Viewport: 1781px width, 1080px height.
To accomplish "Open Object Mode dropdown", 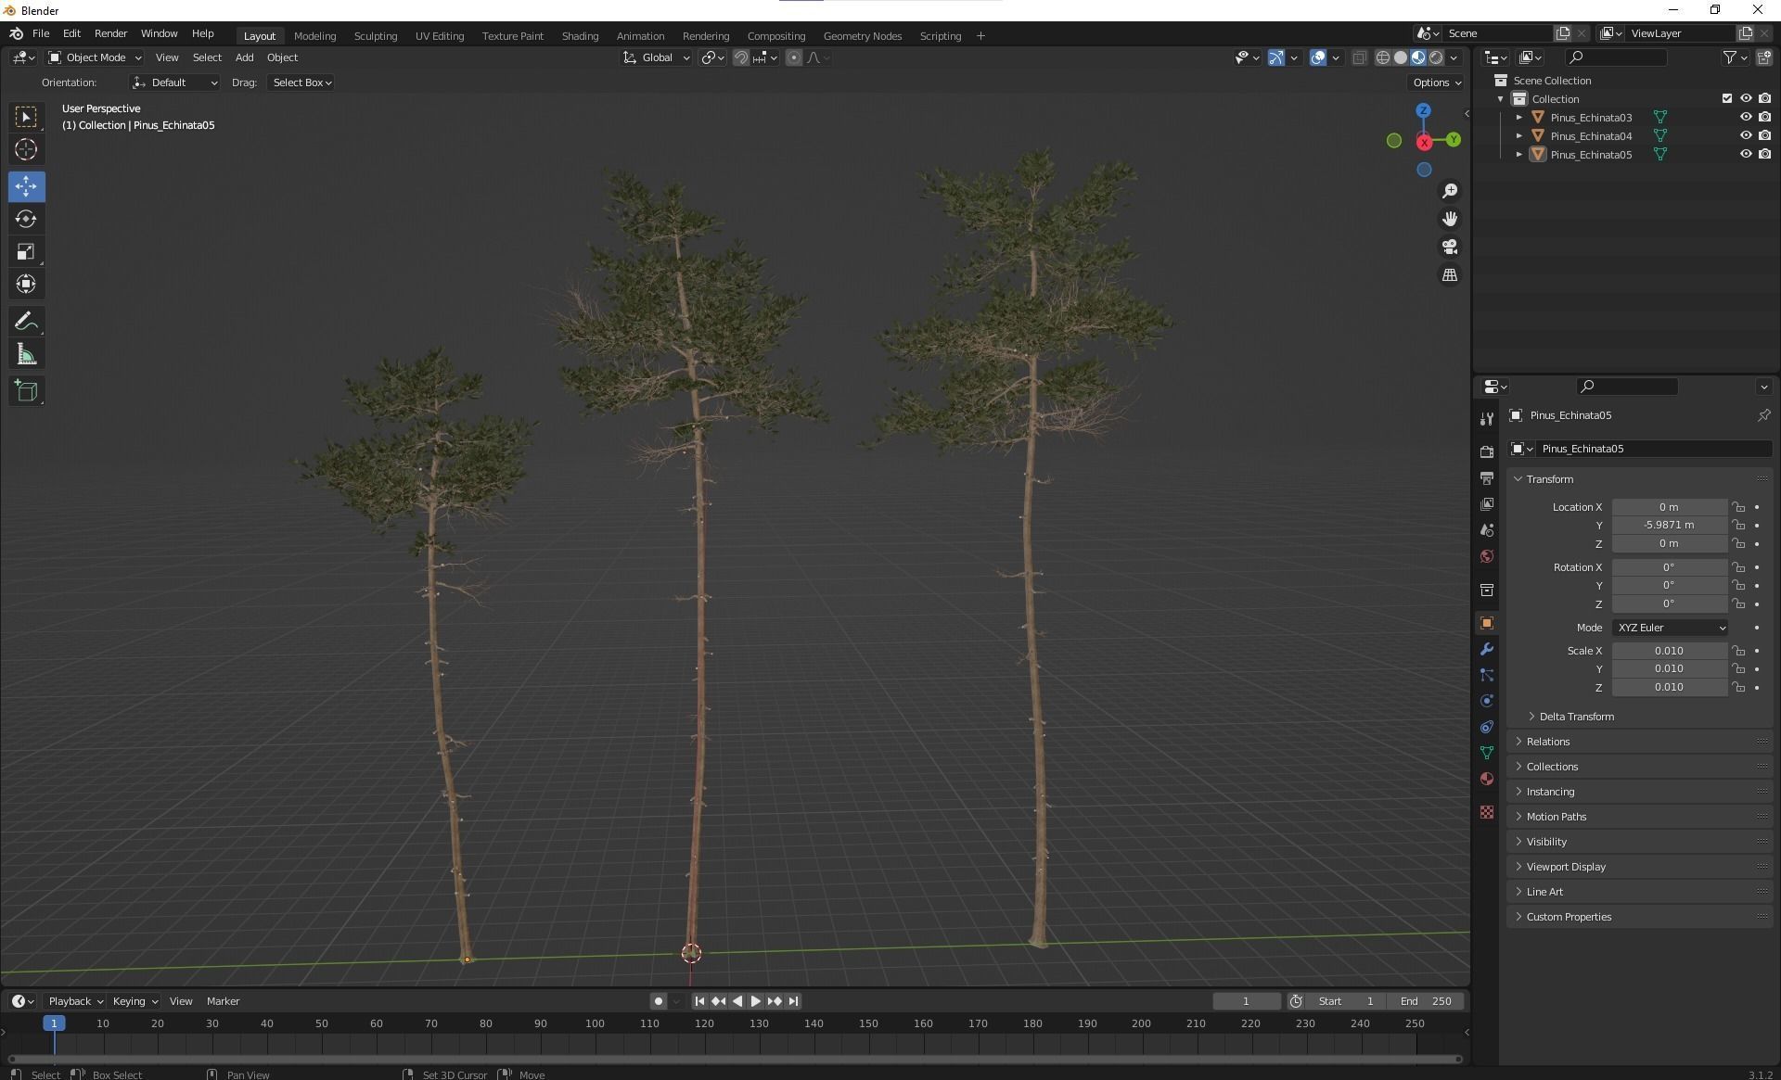I will pyautogui.click(x=95, y=57).
